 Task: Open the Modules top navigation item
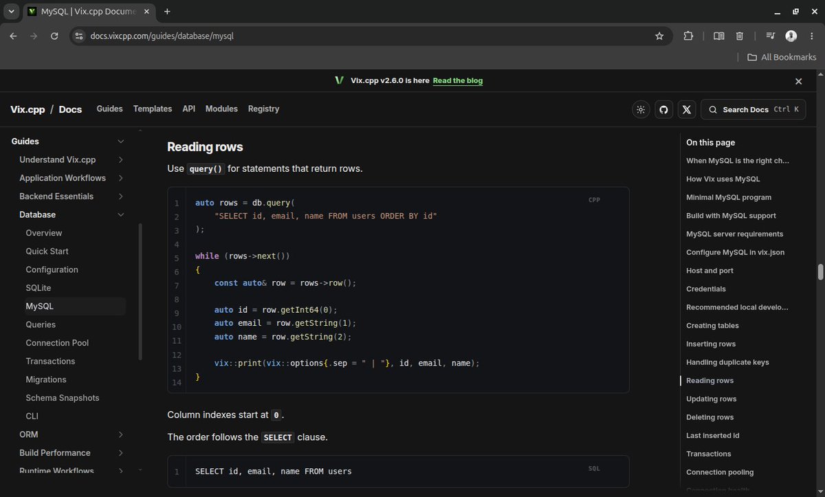coord(221,109)
